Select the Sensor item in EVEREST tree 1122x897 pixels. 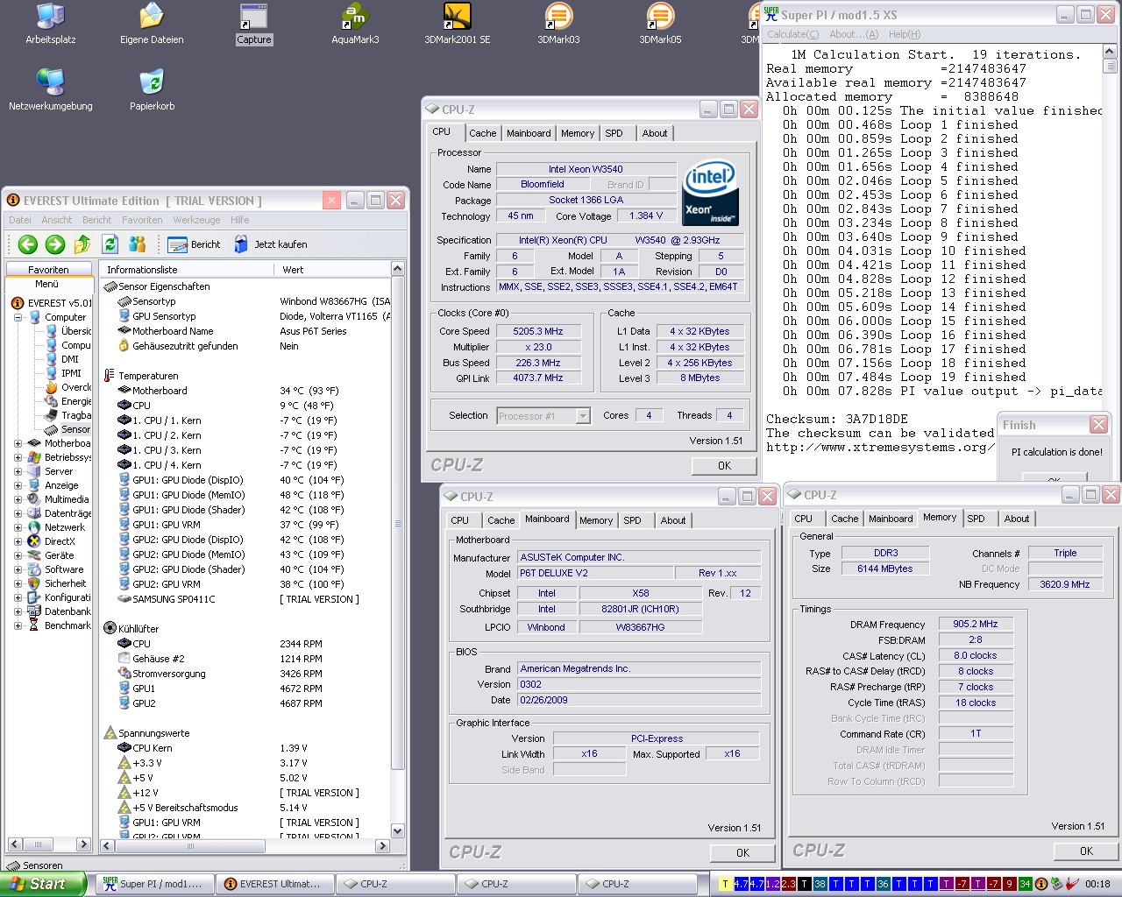pyautogui.click(x=68, y=429)
